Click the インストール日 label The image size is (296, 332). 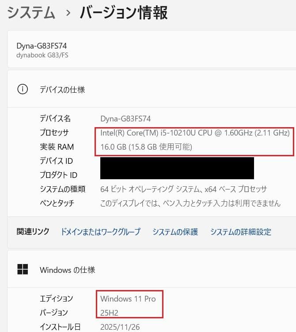pos(60,327)
